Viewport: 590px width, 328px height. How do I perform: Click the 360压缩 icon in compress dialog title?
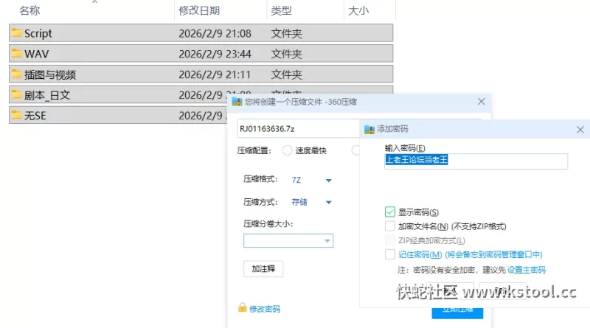237,102
